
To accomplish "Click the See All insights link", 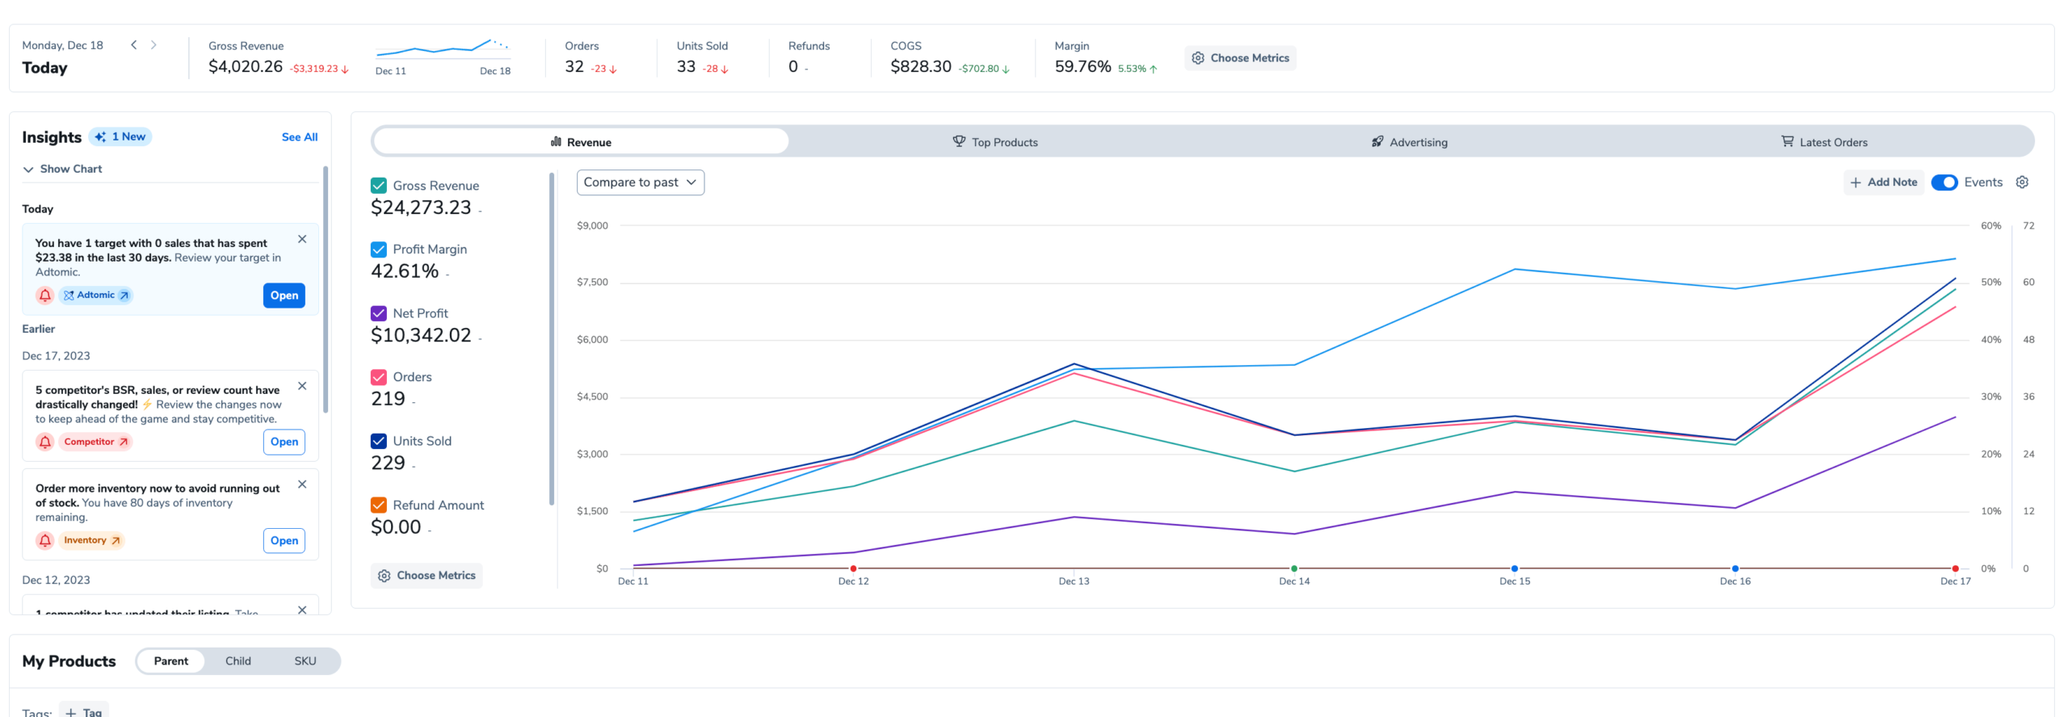I will (x=299, y=137).
